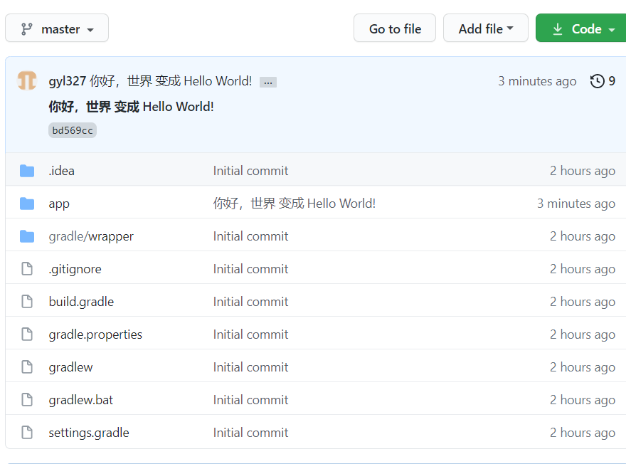This screenshot has width=626, height=464.
Task: Click the Go to file button
Action: pyautogui.click(x=394, y=28)
